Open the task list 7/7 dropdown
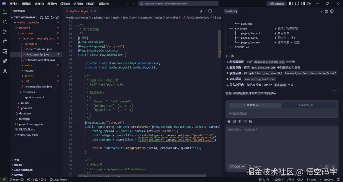Viewport: 343px width, 182px height. [255, 105]
